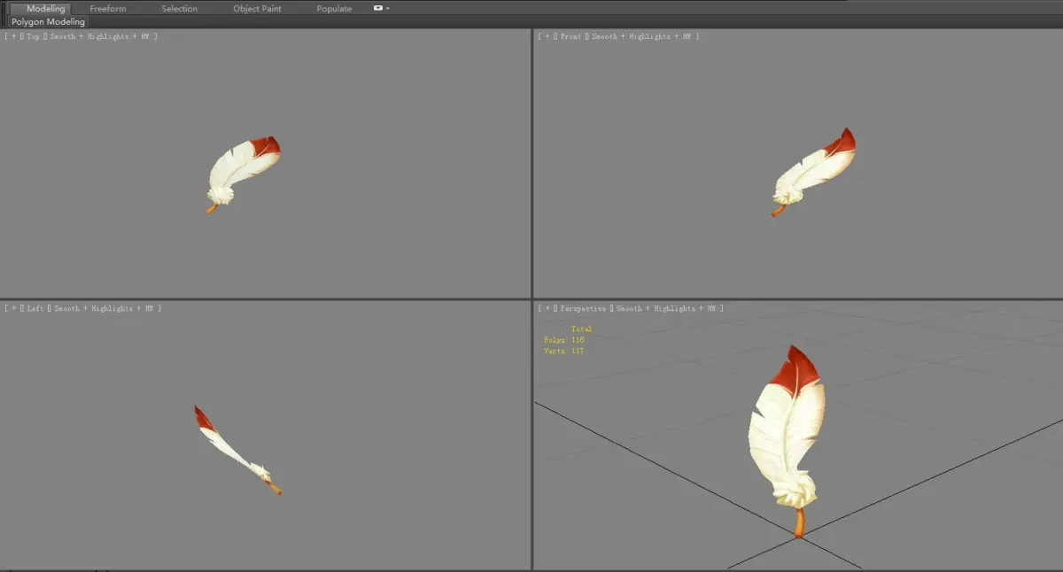This screenshot has width=1063, height=572.
Task: Switch to the Freeform ribbon tab
Action: coord(108,8)
